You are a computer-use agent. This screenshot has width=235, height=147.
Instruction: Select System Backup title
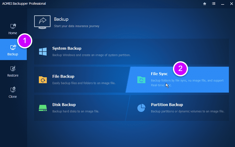click(67, 48)
